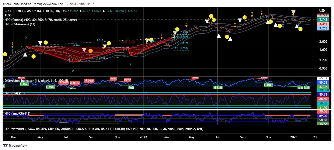Select the HPC (HSI) (13) pane label
The width and height of the screenshot is (334, 150).
[x=15, y=93]
